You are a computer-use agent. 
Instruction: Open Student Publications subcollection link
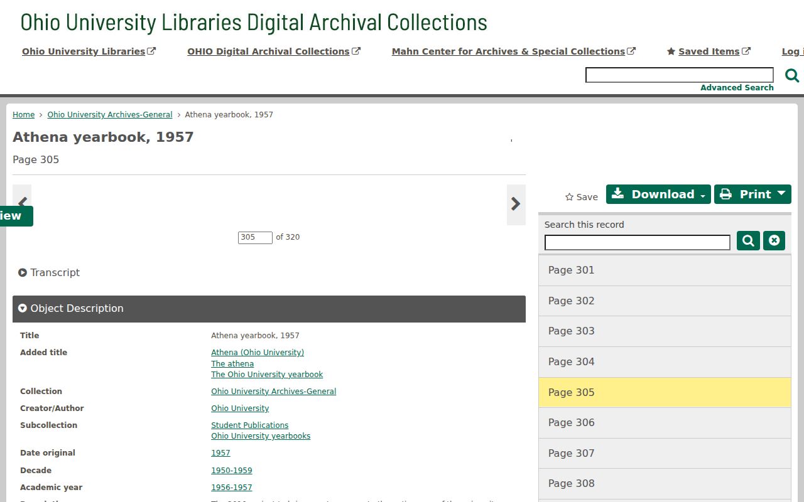pyautogui.click(x=249, y=425)
